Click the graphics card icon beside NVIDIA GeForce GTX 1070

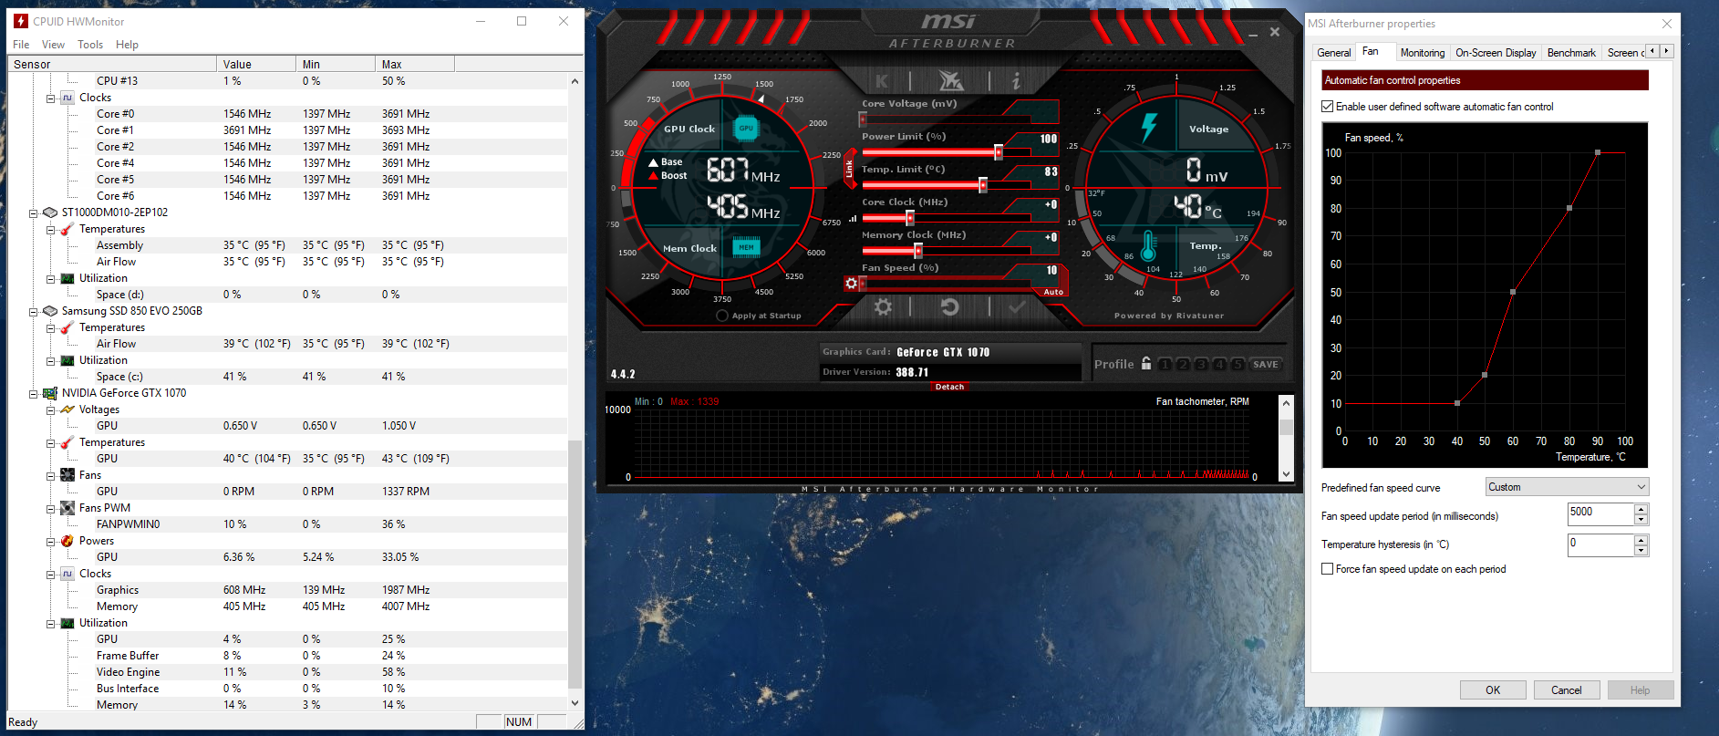tap(50, 393)
